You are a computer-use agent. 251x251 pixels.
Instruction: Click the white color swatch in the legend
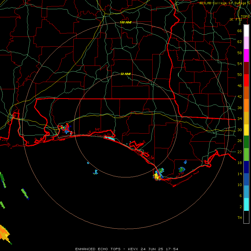click(246, 31)
